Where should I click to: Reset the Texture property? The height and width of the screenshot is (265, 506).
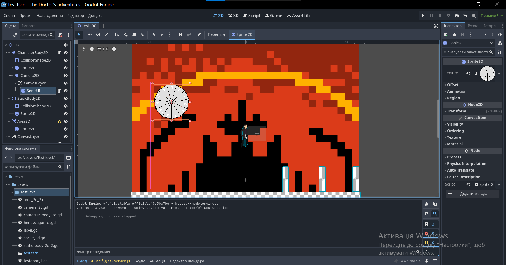click(468, 73)
